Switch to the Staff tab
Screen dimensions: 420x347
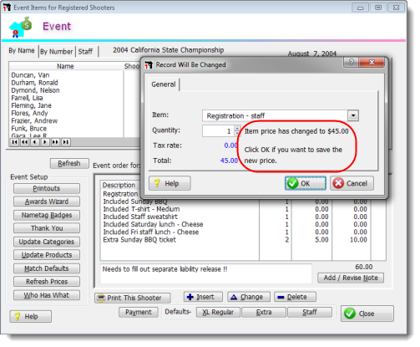[x=85, y=52]
